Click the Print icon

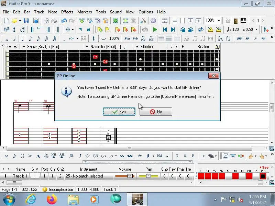(x=54, y=21)
